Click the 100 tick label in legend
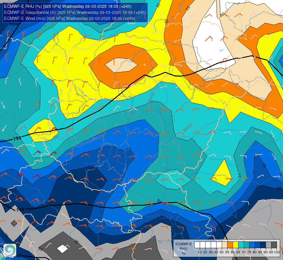The width and height of the screenshot is (283, 260). pos(277,252)
